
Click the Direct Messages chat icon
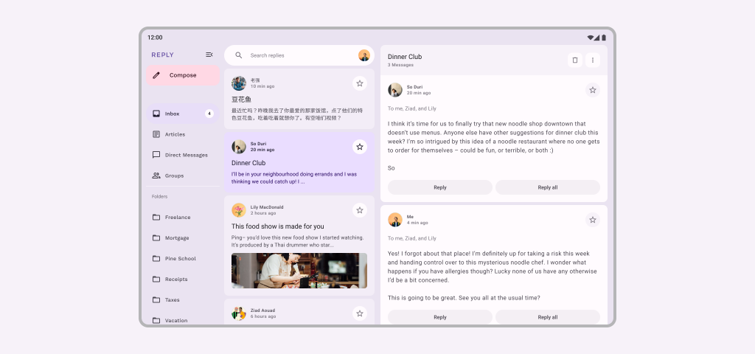tap(156, 155)
